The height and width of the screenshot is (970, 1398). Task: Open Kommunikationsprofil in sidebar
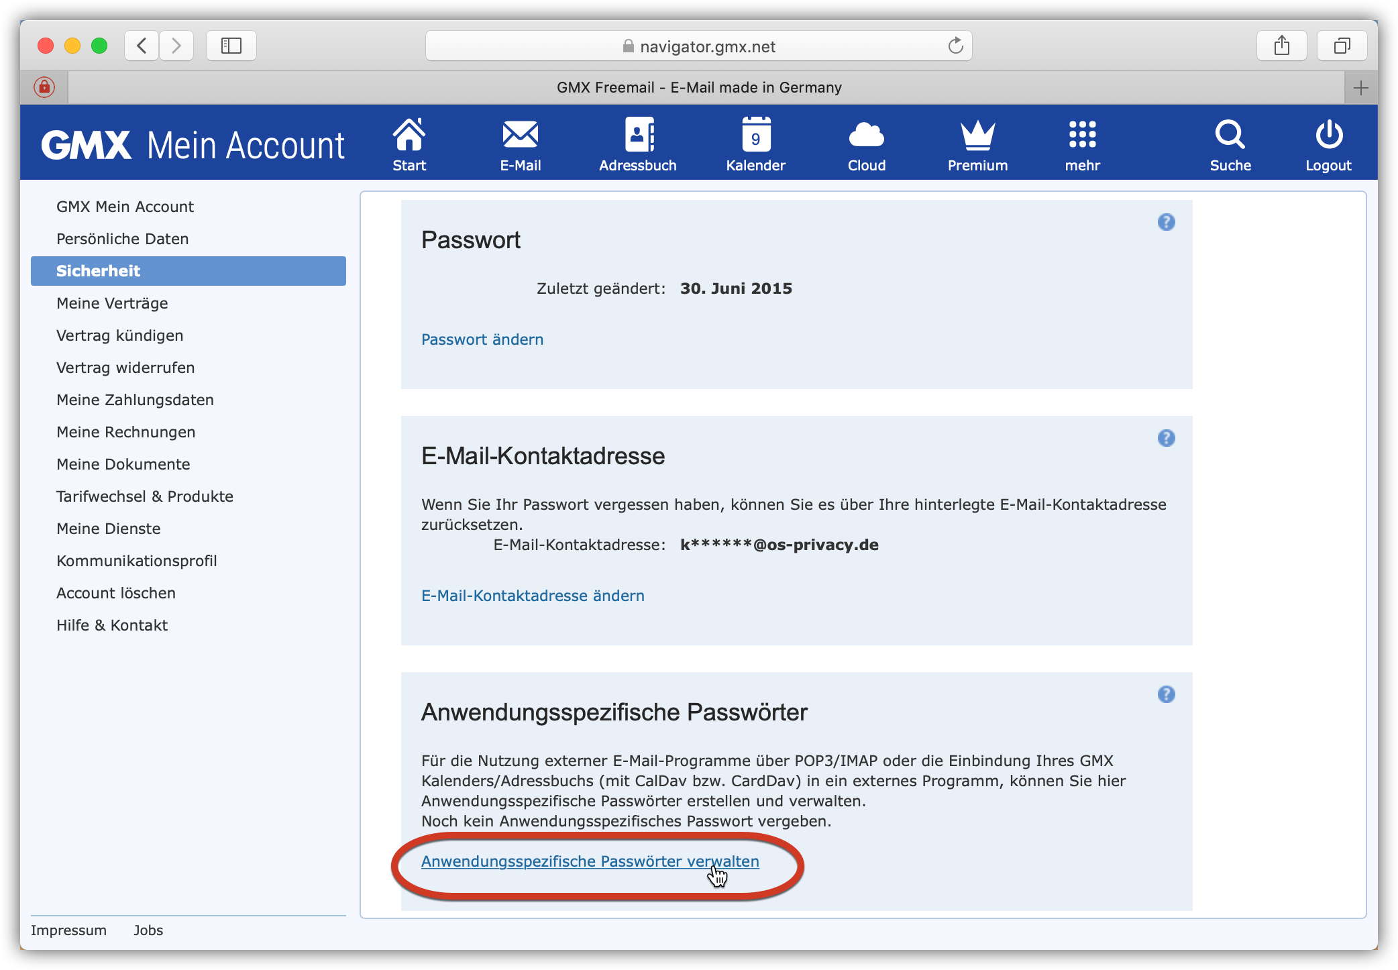(x=189, y=561)
